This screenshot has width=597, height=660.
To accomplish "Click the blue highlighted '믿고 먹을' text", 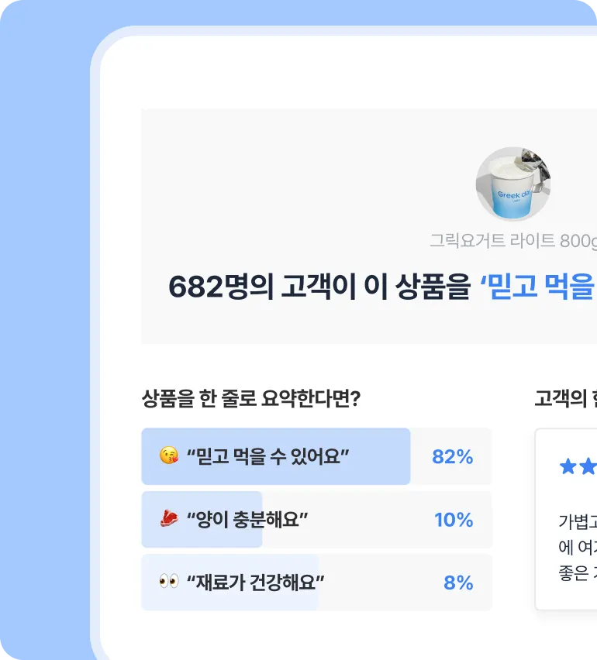I will tap(538, 287).
